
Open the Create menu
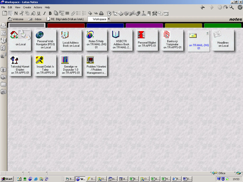[x=27, y=7]
